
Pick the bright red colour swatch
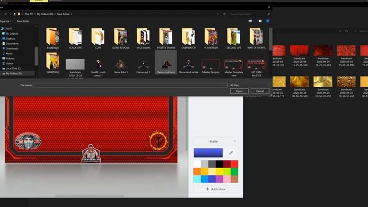(x=235, y=164)
